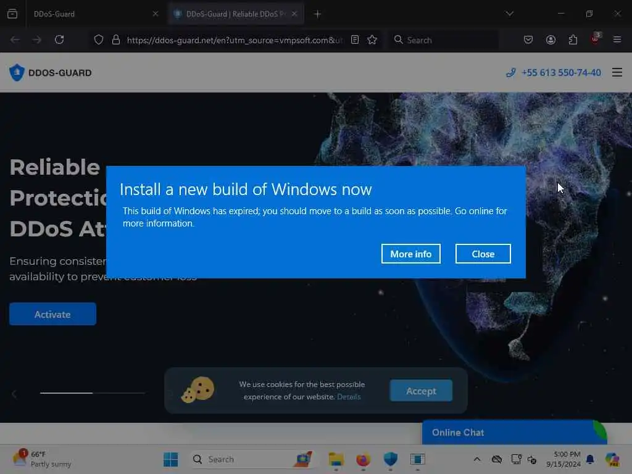Open cookie Details link
The height and width of the screenshot is (474, 632).
coord(349,397)
